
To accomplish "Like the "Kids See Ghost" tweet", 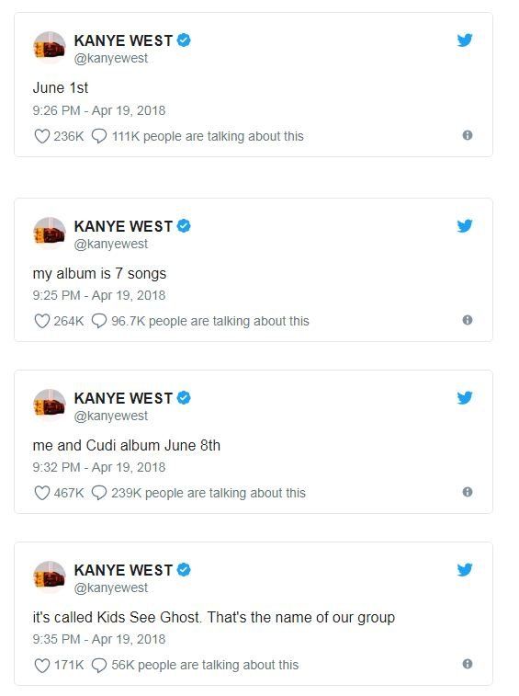I will click(x=41, y=665).
